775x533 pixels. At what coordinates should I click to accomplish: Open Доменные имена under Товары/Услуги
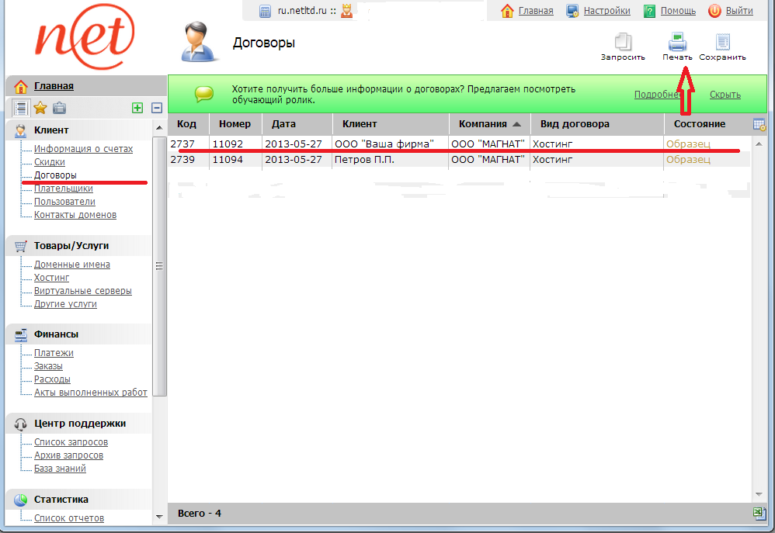point(71,265)
